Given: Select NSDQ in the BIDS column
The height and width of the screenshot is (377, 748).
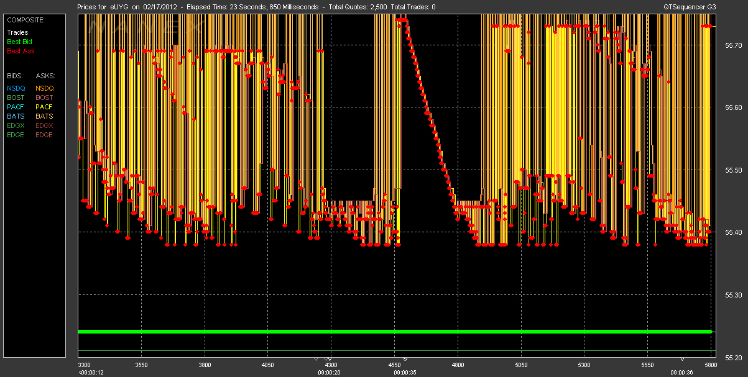Looking at the screenshot, I should pos(16,88).
